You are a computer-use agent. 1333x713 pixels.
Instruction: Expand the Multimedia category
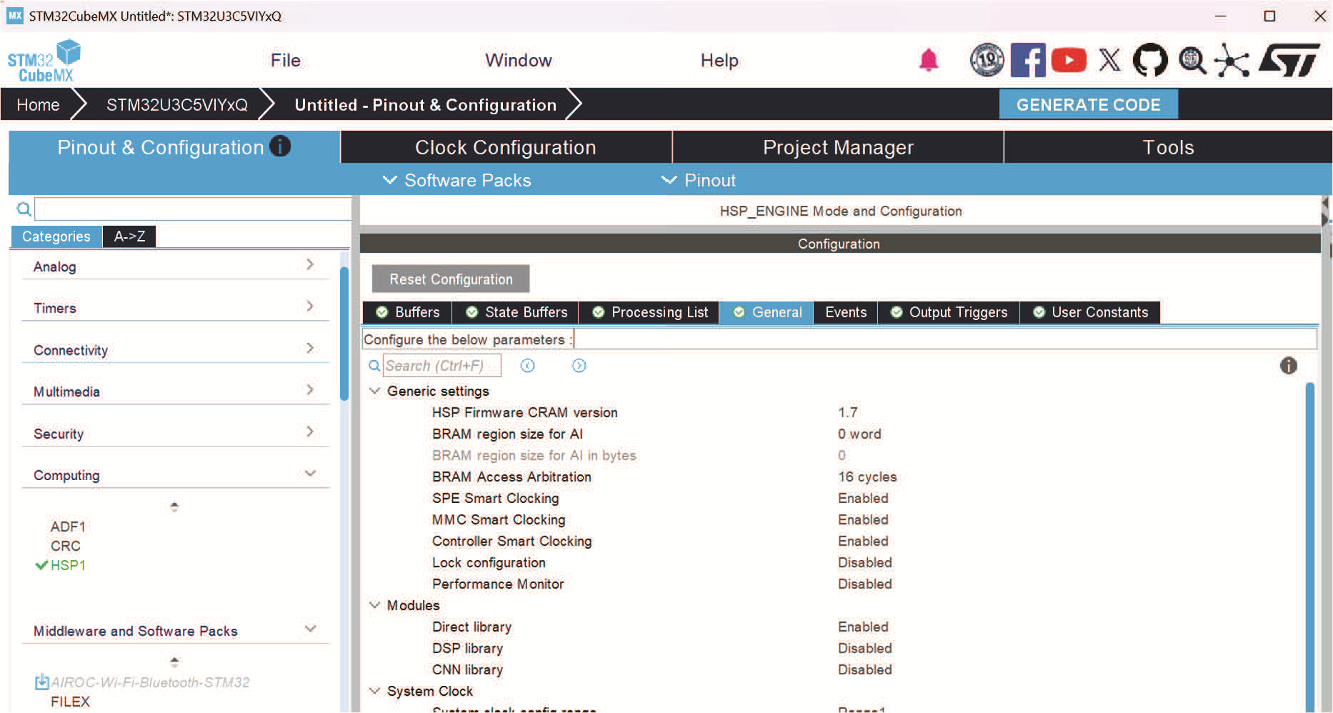pyautogui.click(x=310, y=389)
